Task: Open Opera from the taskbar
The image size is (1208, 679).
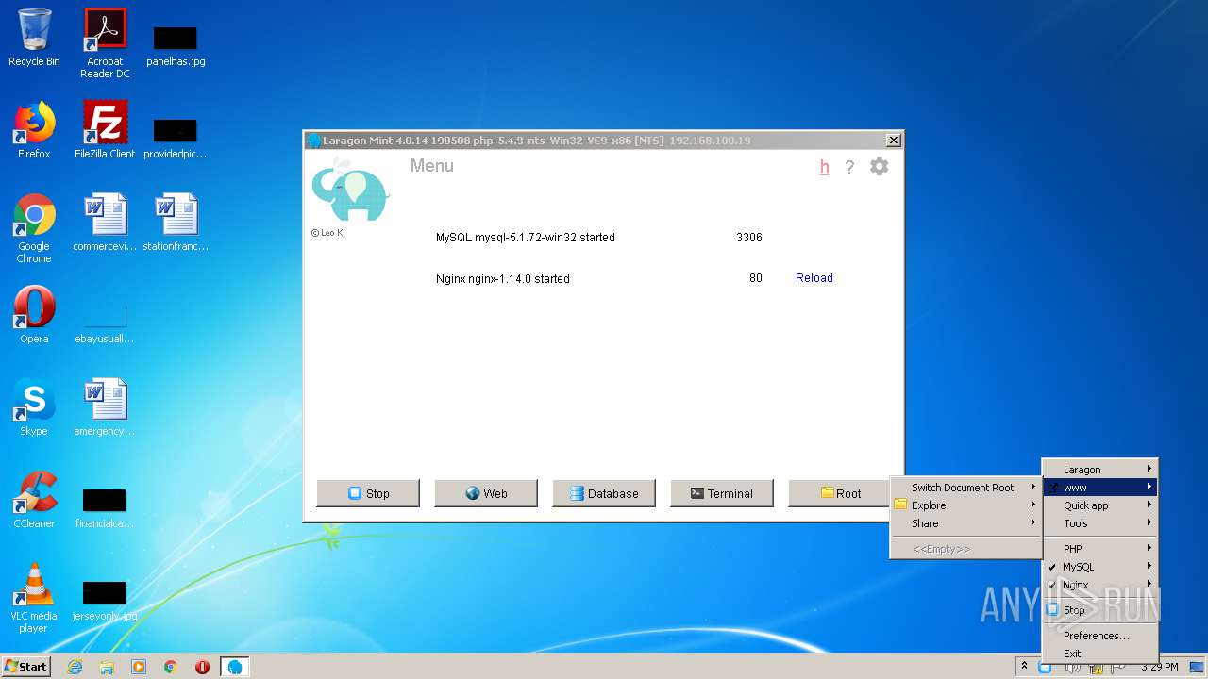Action: pos(202,667)
